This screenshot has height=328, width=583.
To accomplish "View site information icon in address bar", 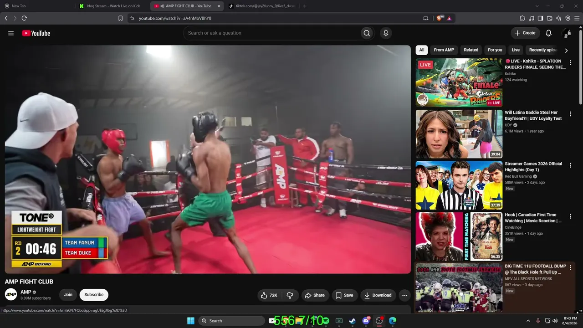I will click(132, 18).
